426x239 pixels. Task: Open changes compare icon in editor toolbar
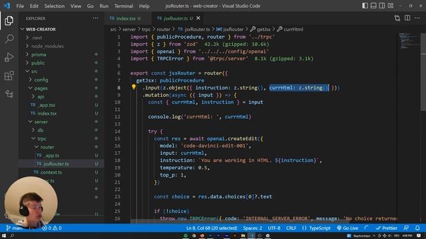[397, 18]
